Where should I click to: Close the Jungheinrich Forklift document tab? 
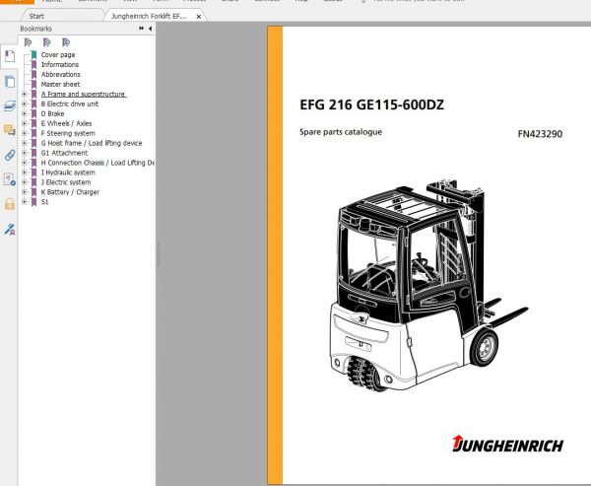(x=199, y=17)
